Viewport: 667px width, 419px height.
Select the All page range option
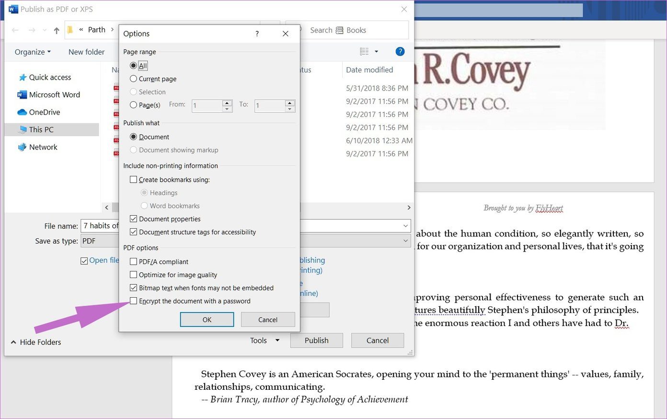pos(134,66)
